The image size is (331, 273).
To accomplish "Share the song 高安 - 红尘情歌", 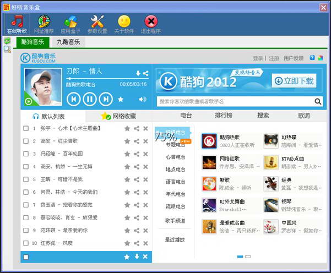I will (137, 141).
